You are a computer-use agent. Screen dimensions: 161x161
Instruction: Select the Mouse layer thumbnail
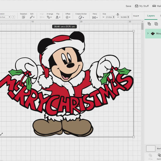[153, 33]
